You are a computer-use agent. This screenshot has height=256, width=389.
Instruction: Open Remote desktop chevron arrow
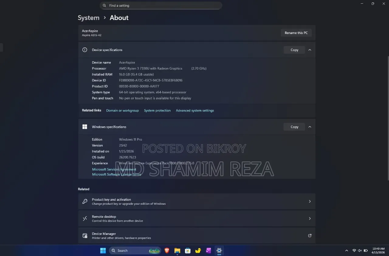[x=310, y=218]
